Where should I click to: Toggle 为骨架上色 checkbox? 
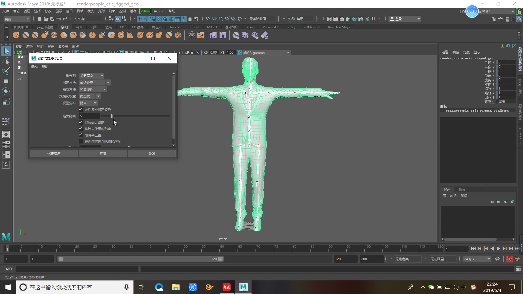pos(81,135)
